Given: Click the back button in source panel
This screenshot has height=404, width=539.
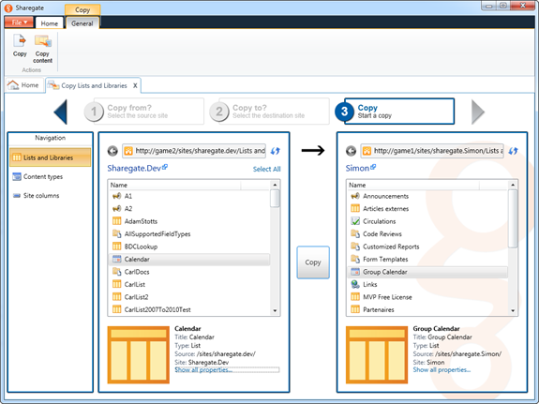Looking at the screenshot, I should (112, 151).
